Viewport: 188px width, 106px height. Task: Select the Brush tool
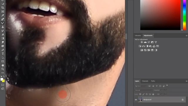pos(3,23)
